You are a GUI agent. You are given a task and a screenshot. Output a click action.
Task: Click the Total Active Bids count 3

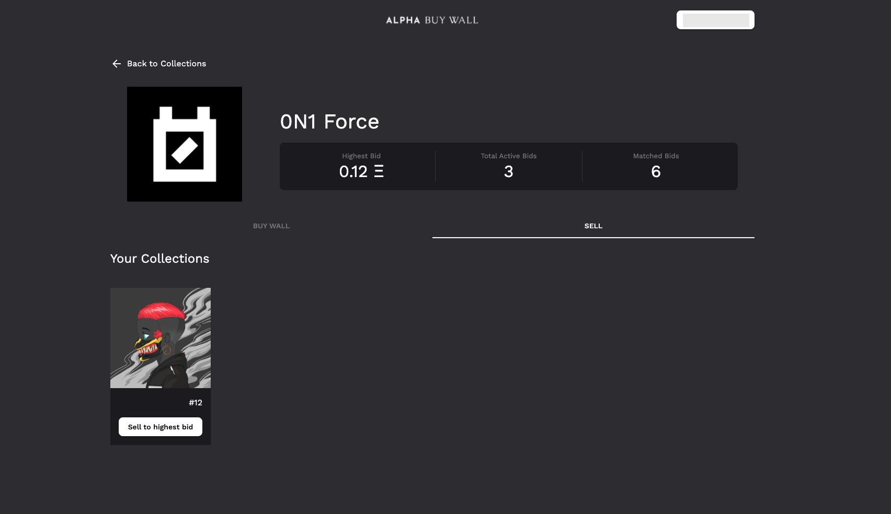click(x=509, y=171)
